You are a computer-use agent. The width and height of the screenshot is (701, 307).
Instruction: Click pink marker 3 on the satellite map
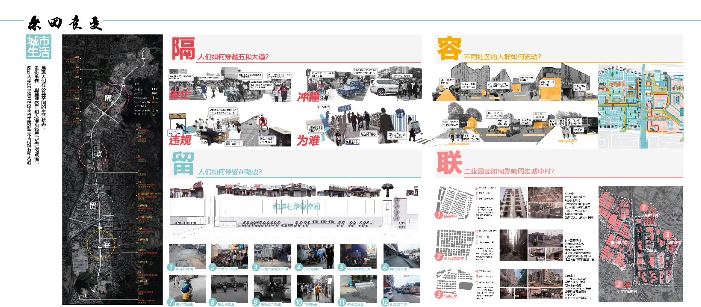point(667,234)
